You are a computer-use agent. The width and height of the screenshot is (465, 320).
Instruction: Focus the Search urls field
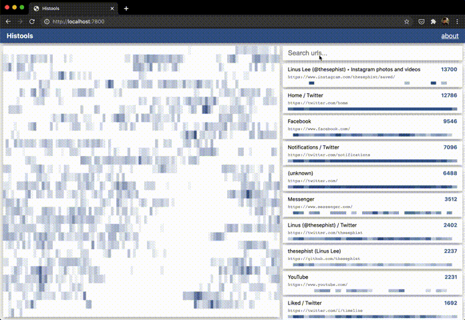[x=372, y=53]
